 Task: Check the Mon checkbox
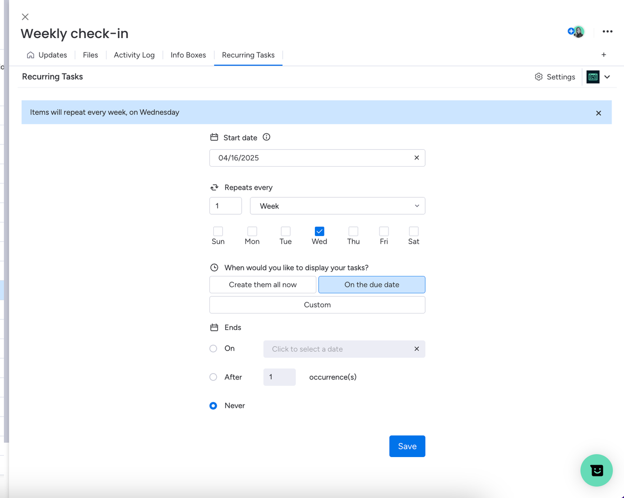252,231
